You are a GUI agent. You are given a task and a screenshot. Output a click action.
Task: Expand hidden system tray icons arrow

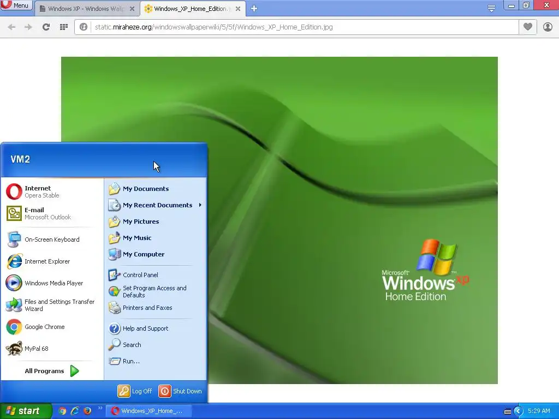click(x=518, y=411)
